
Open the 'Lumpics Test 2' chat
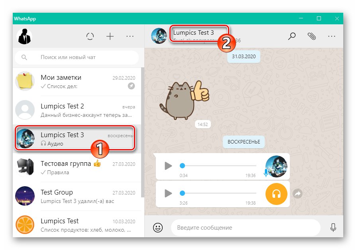[77, 110]
